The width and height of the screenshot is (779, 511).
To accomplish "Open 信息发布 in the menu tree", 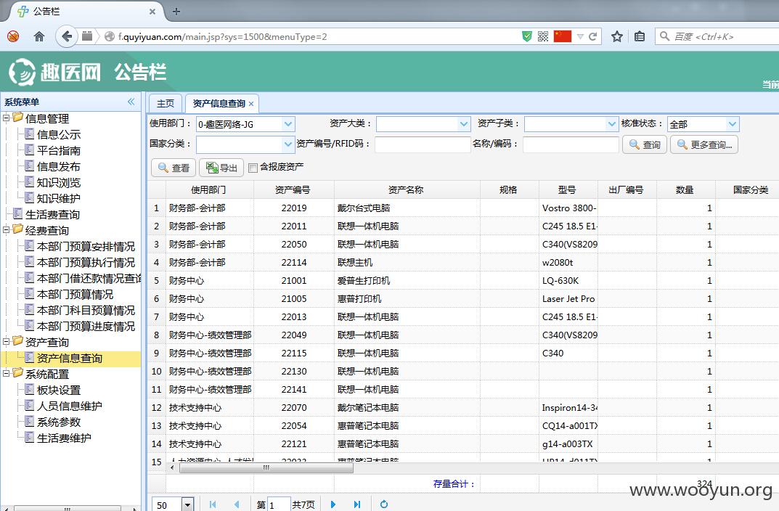I will 59,166.
